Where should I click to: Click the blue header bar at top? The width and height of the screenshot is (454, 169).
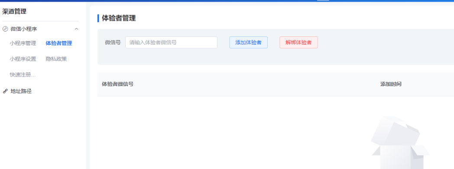pos(227,1)
